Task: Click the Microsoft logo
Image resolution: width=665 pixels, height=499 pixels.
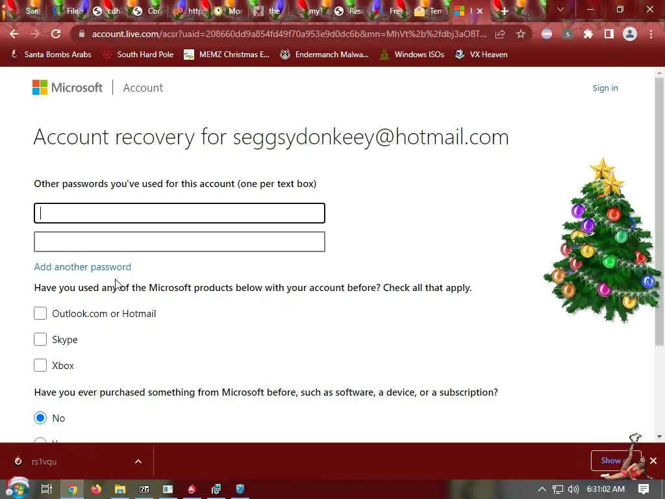Action: click(x=68, y=88)
